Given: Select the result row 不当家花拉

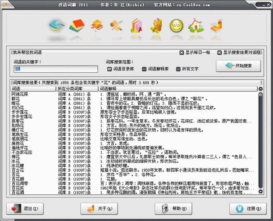Looking at the screenshot, I should pos(134,152).
